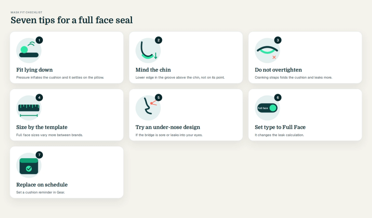The height and width of the screenshot is (218, 372).
Task: Click the Seven tips page heading
Action: [x=72, y=20]
